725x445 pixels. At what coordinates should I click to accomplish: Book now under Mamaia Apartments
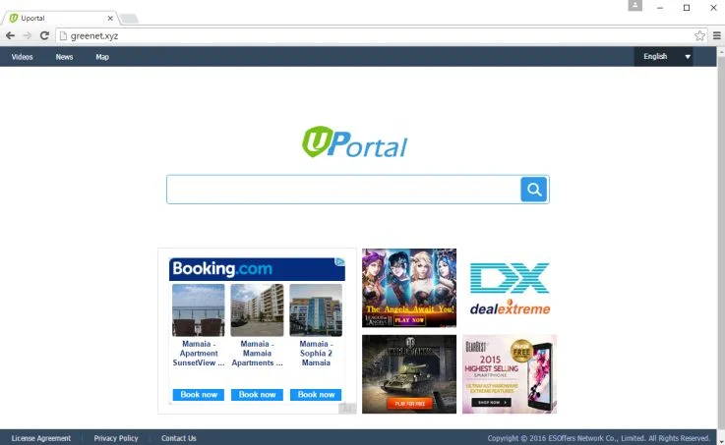(257, 395)
